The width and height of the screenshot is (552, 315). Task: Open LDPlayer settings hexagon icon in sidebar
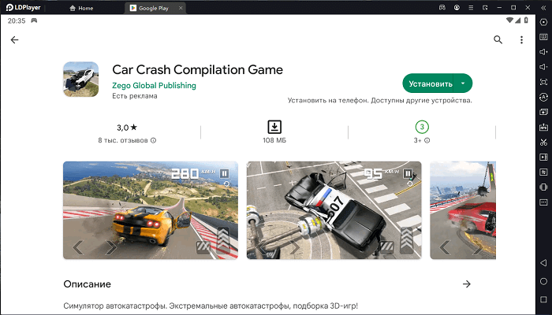pos(543,22)
